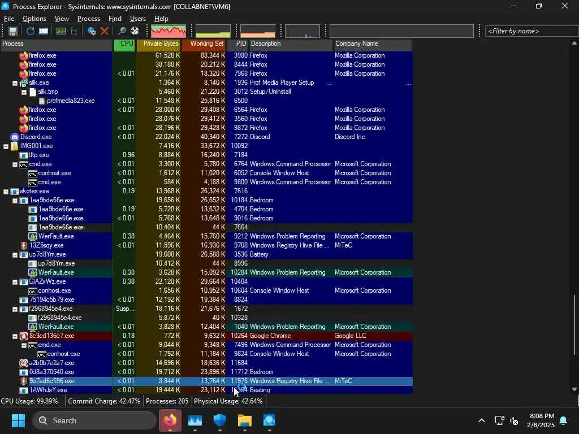
Task: Click the physical memory mini graph
Action: 258,32
